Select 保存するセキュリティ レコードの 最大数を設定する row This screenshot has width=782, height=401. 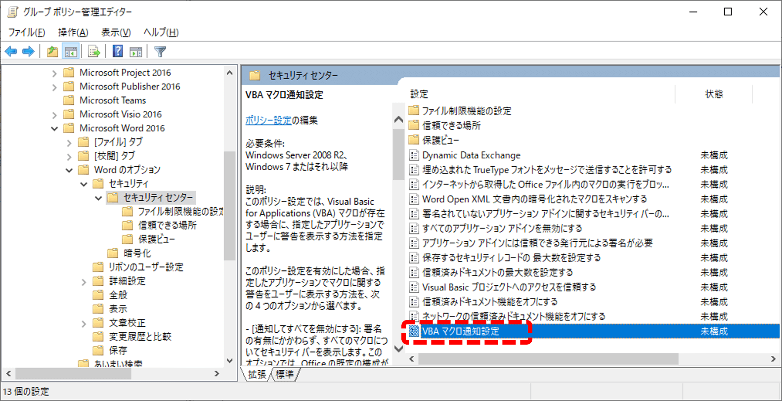click(x=593, y=258)
